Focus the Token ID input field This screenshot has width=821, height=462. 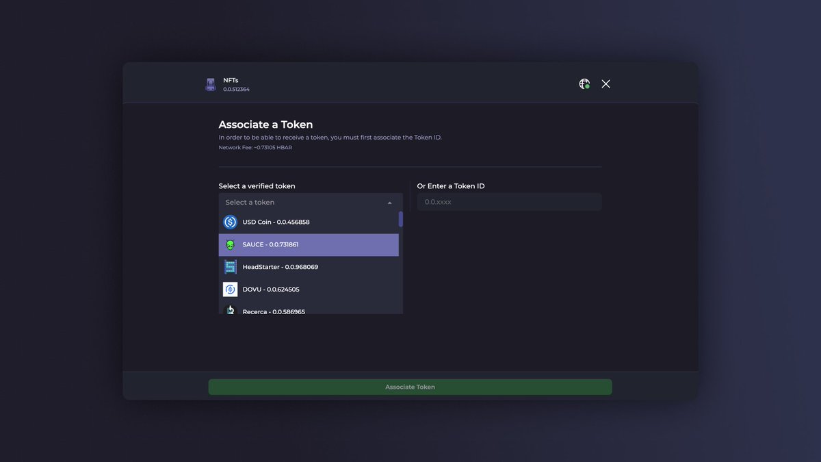(510, 202)
